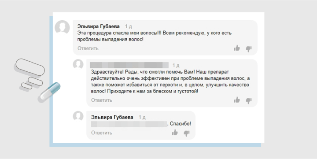Open avatar beside the Спасибо! comment
317x159 pixels.
78,116
